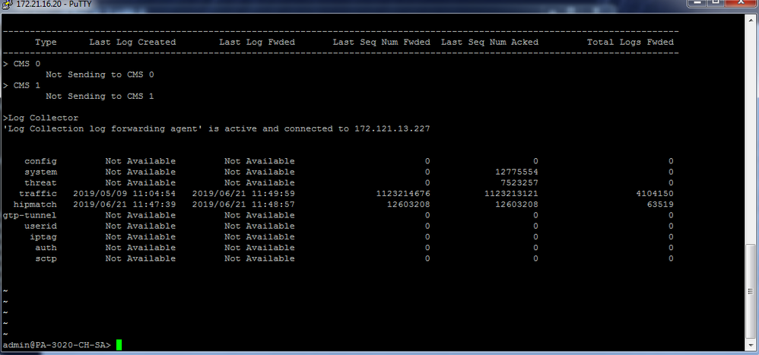Click the 'threat' log type row label
Image resolution: width=759 pixels, height=355 pixels.
40,182
